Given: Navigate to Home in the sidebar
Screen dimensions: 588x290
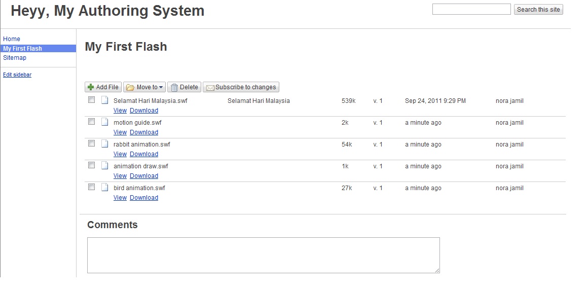Looking at the screenshot, I should tap(12, 39).
